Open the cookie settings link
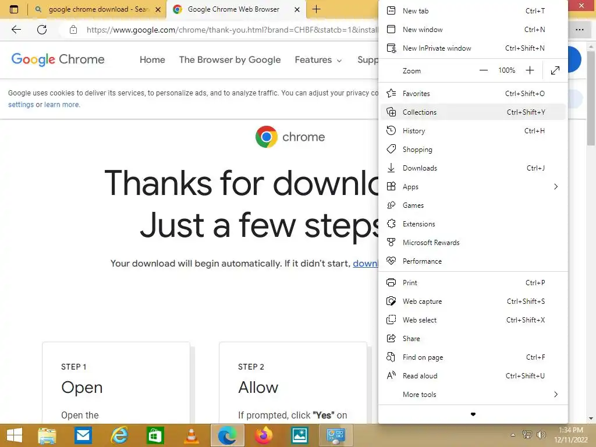596x447 pixels. [21, 105]
